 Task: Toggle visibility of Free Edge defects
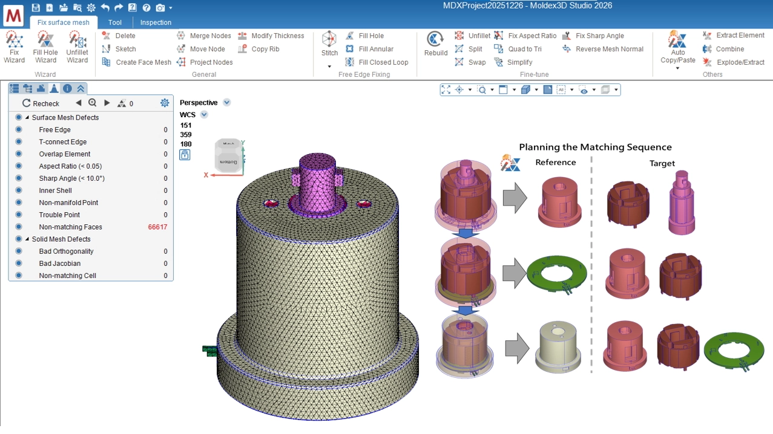(x=19, y=130)
